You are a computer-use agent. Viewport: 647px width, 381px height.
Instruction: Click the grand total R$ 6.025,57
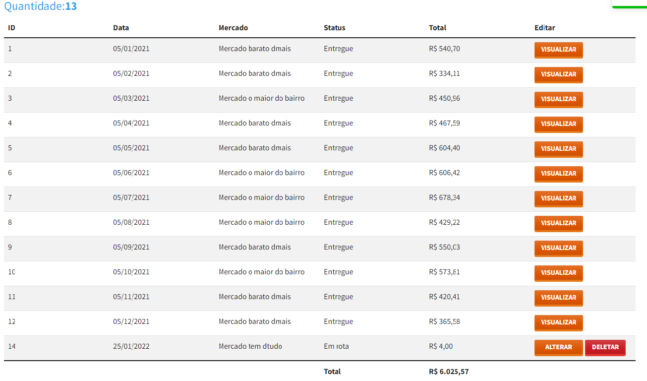click(x=449, y=372)
